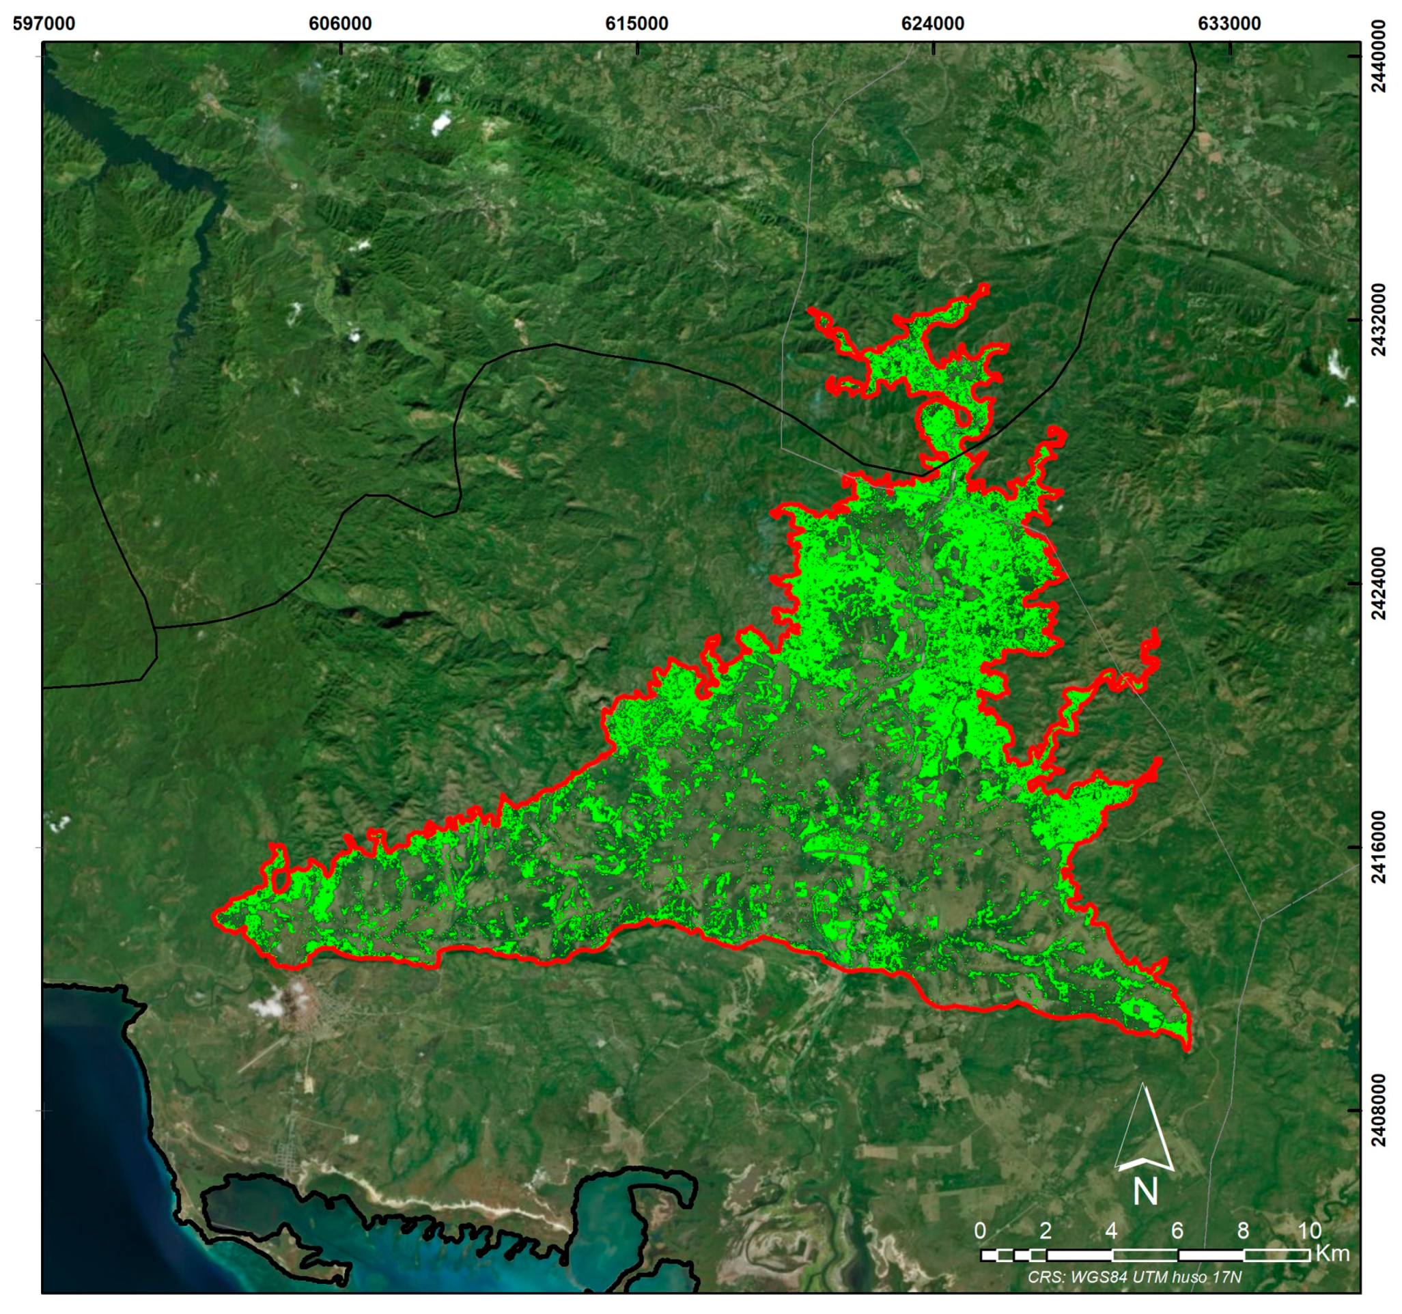Click the 606000 easting label

(x=340, y=23)
